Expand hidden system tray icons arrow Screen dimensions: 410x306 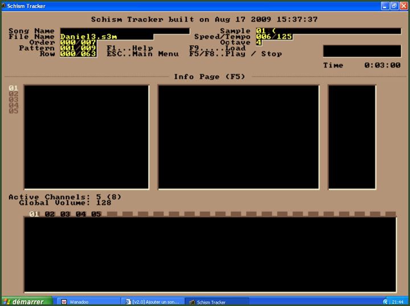coord(385,302)
